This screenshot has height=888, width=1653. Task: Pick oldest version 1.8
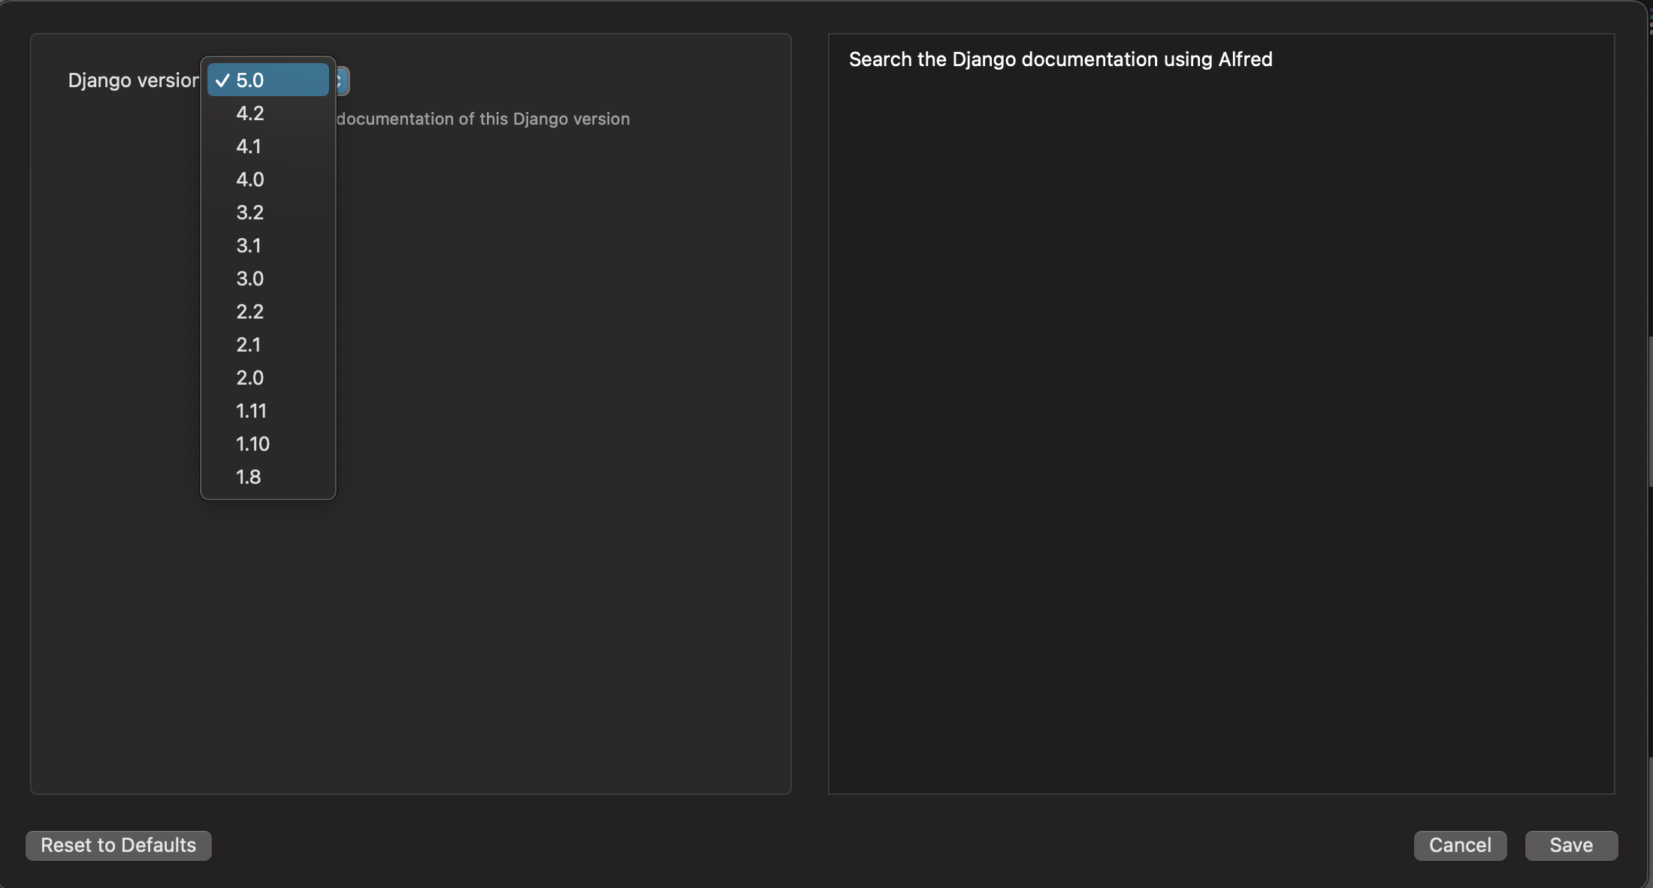coord(267,477)
